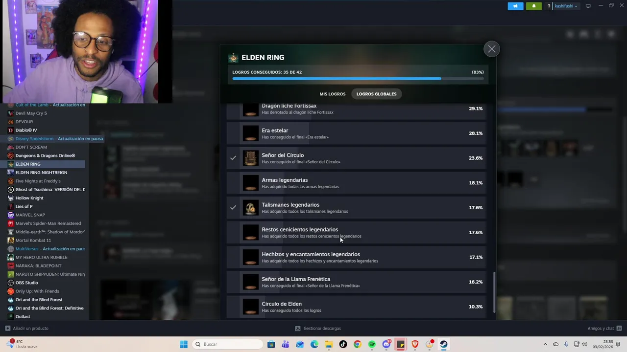This screenshot has height=352, width=627.
Task: Open Discord from the taskbar
Action: pos(386,344)
